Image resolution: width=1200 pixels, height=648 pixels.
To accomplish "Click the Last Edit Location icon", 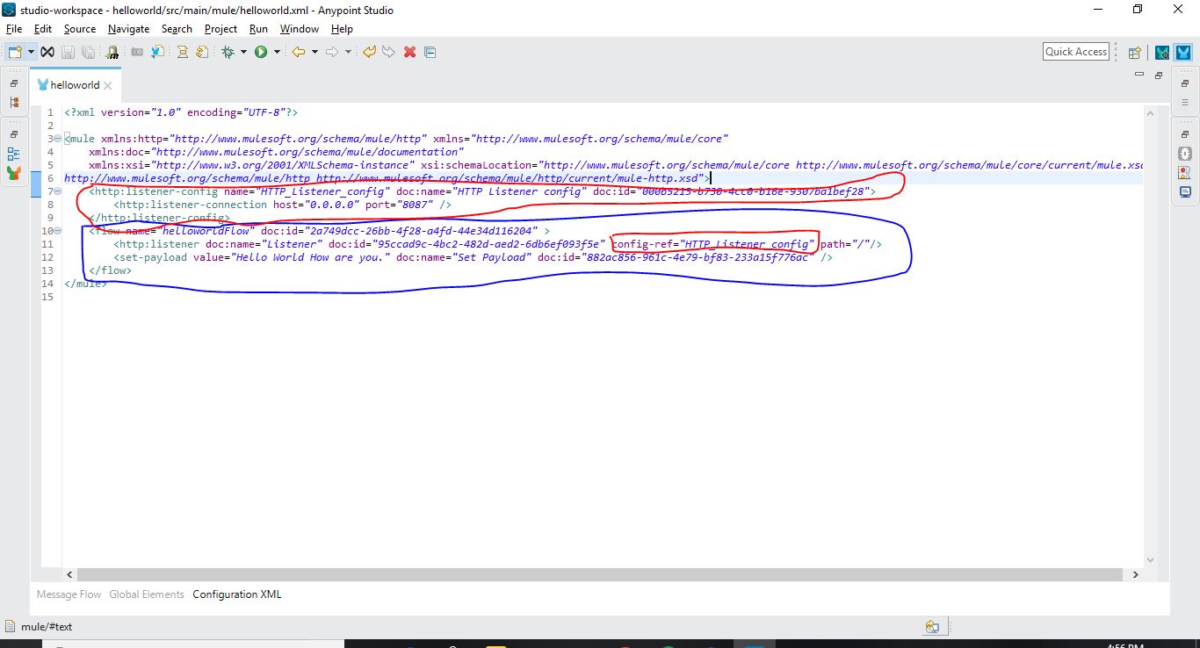I will click(369, 53).
